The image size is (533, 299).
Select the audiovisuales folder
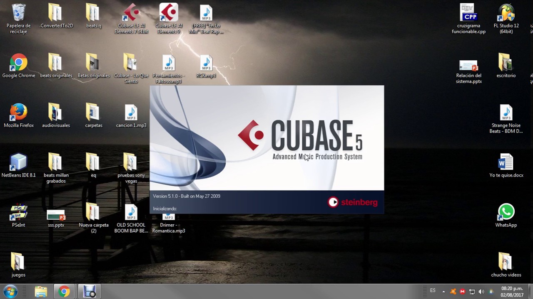pos(56,116)
